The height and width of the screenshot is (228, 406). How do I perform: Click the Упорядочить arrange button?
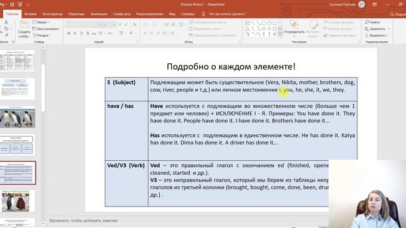[x=294, y=28]
